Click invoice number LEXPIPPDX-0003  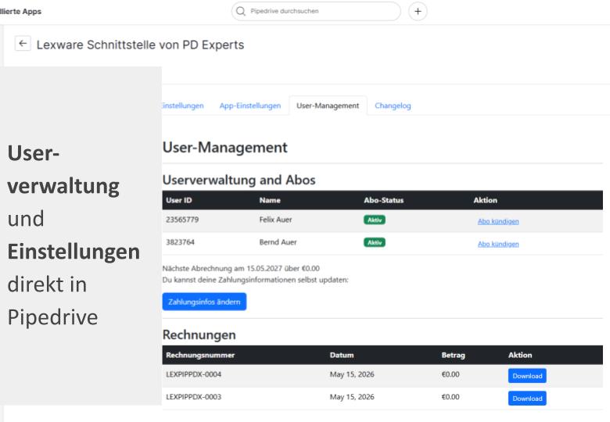(x=193, y=397)
